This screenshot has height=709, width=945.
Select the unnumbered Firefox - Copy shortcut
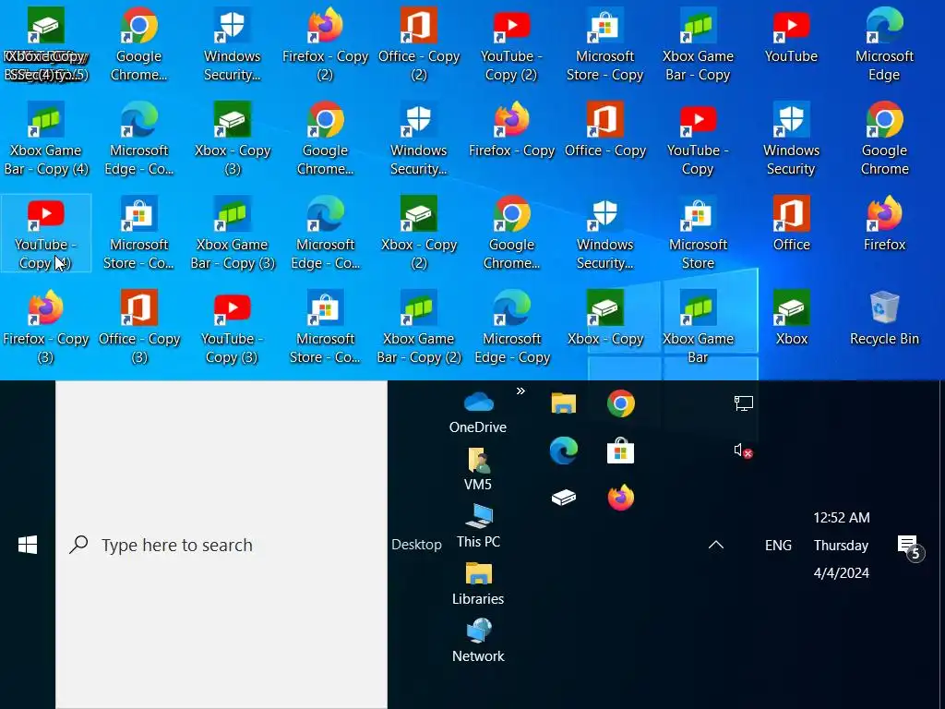pos(511,129)
